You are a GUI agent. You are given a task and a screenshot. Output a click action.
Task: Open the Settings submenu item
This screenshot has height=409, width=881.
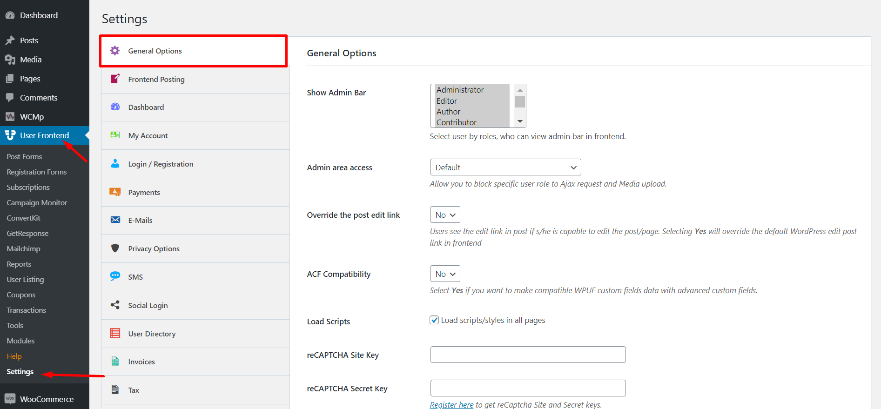point(20,372)
